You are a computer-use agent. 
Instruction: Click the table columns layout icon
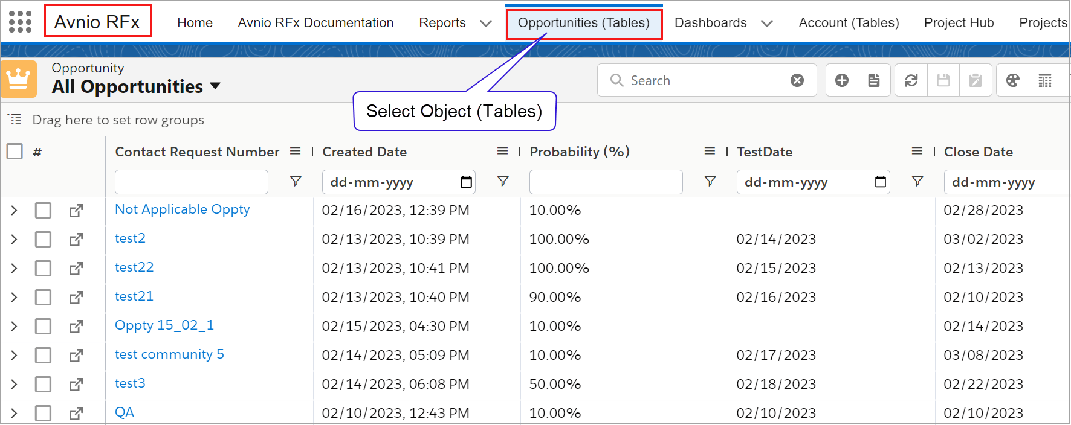pos(1044,80)
